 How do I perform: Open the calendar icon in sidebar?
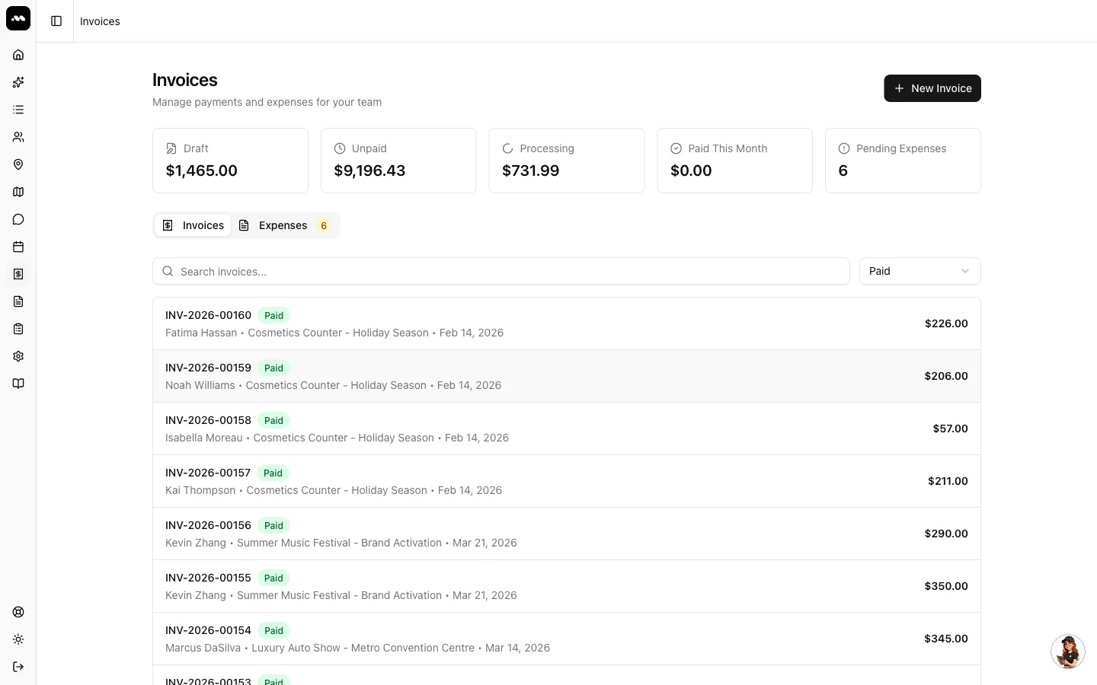coord(18,247)
